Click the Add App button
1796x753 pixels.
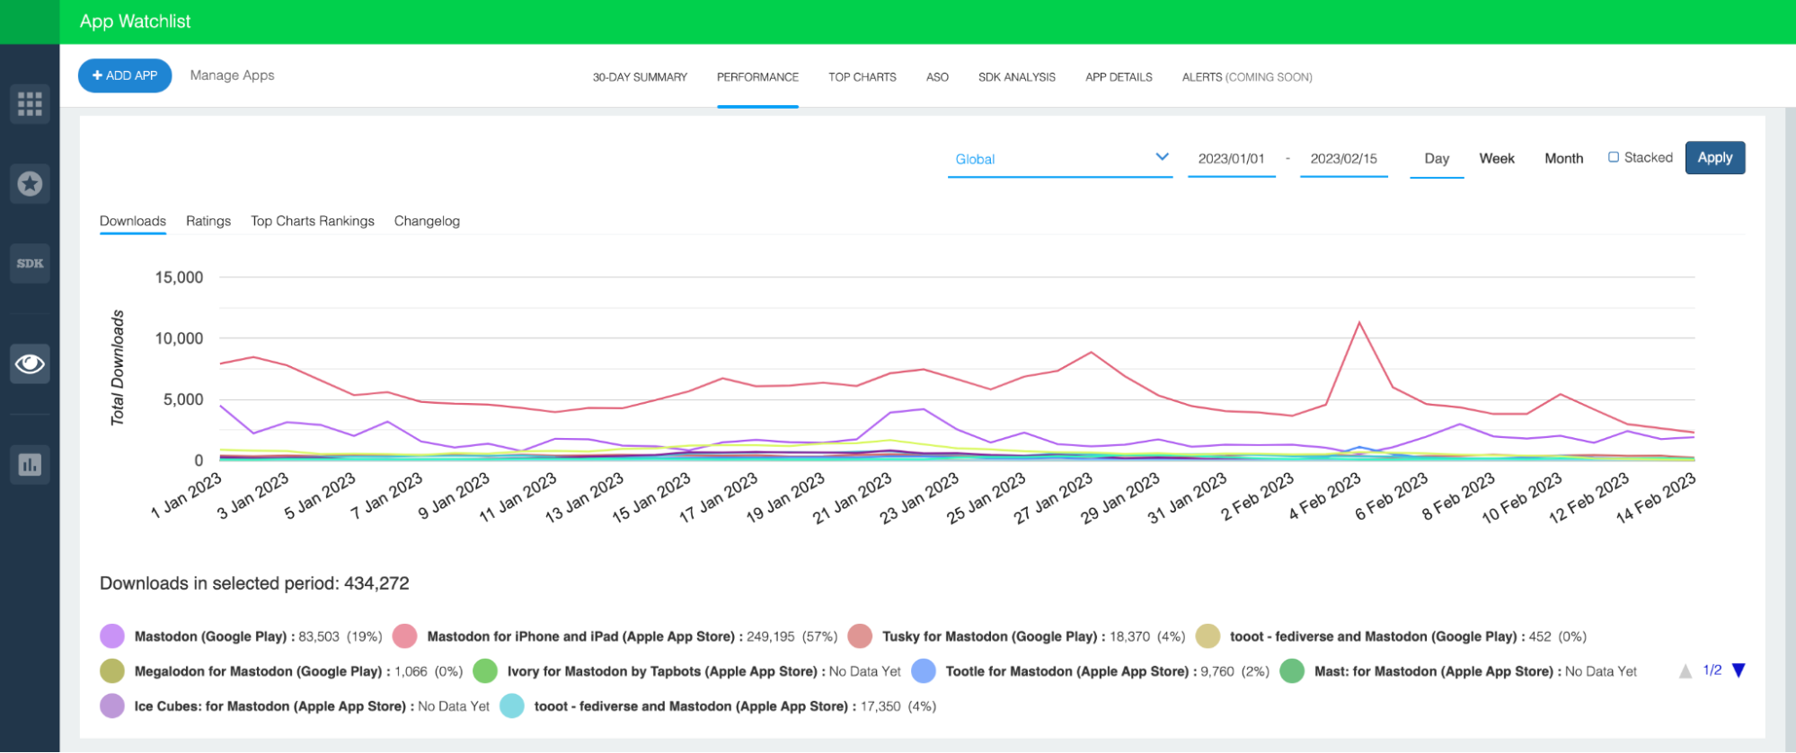coord(125,76)
